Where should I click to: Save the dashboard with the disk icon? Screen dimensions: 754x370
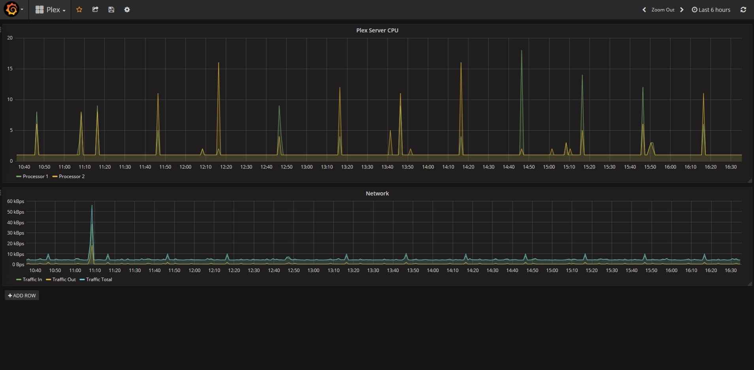click(111, 9)
